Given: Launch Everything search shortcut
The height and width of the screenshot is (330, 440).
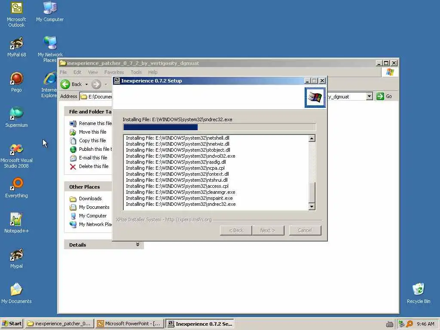Looking at the screenshot, I should point(16,187).
